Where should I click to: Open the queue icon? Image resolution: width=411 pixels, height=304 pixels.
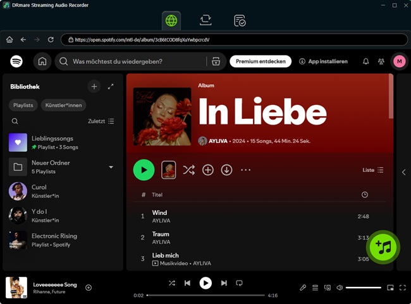pos(315,288)
